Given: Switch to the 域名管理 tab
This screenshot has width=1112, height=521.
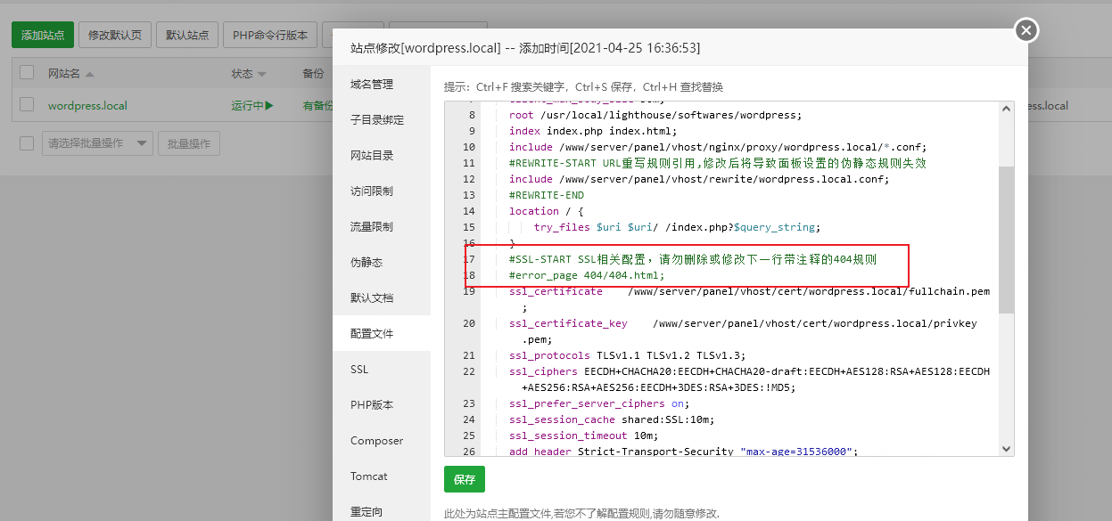Looking at the screenshot, I should 382,84.
